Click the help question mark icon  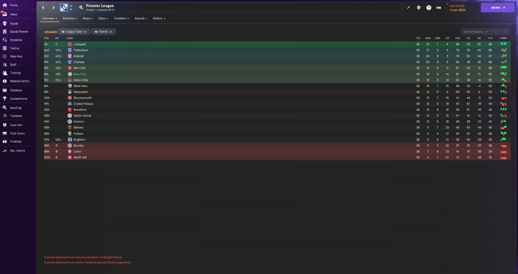coord(429,8)
